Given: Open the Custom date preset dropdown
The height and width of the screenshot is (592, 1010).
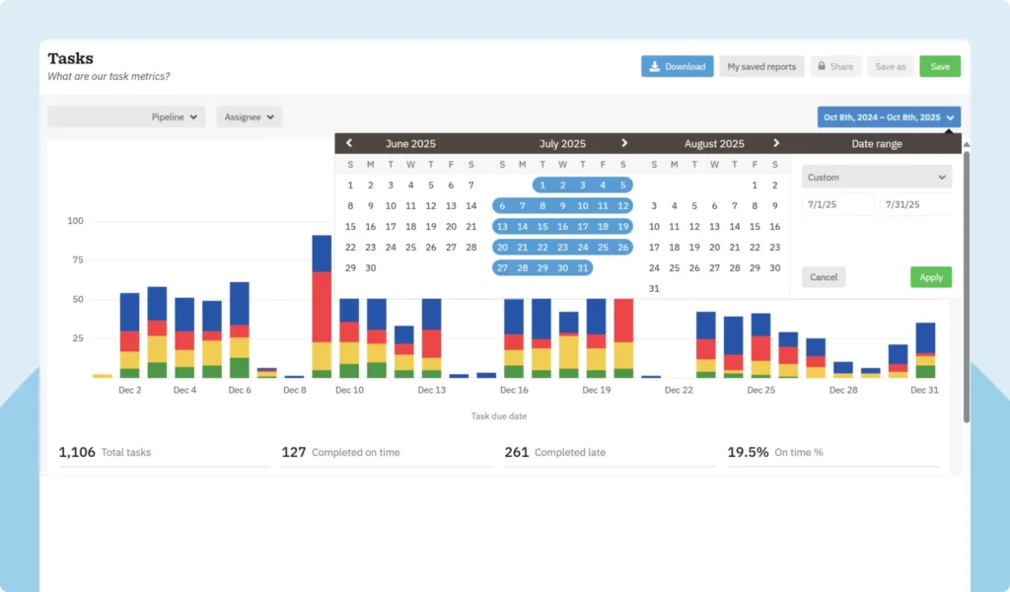Looking at the screenshot, I should pyautogui.click(x=876, y=177).
